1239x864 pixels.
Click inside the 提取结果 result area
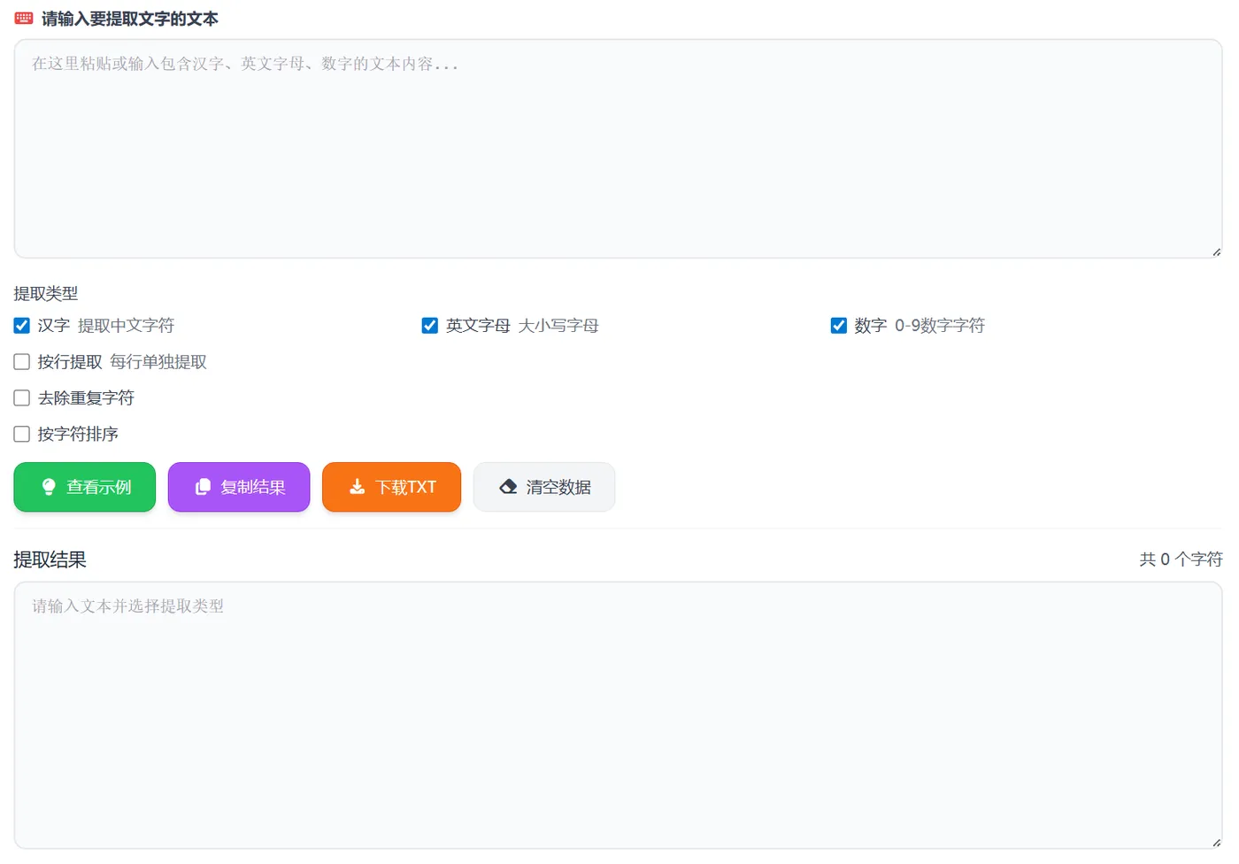(618, 713)
